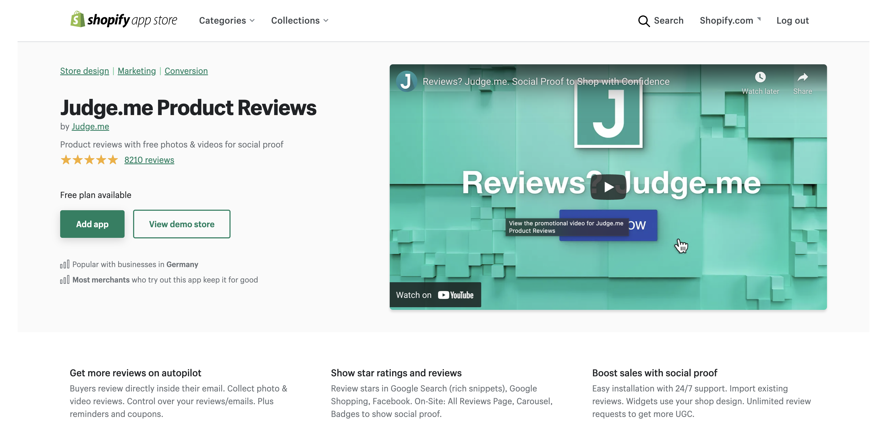Click Log out in the header

792,21
